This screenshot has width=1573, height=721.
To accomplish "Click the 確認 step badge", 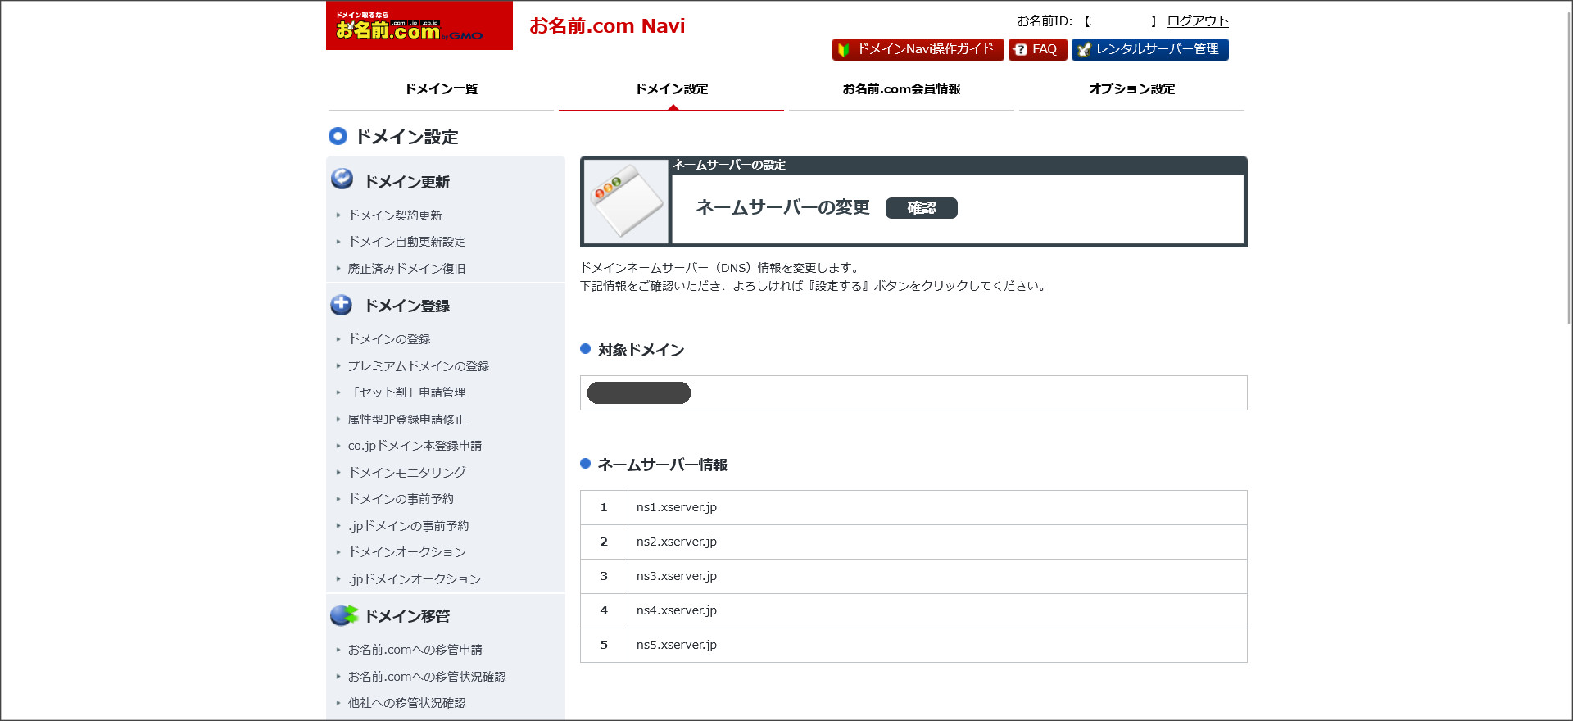I will [x=922, y=208].
